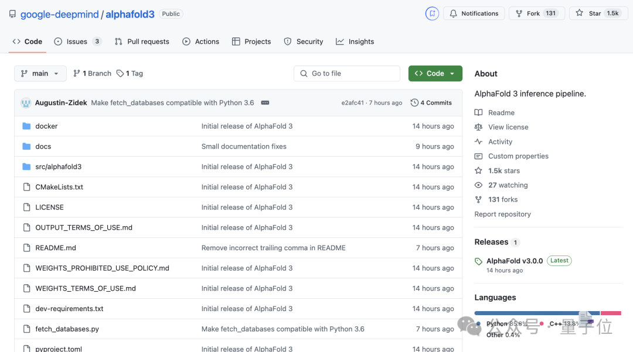This screenshot has height=352, width=633.
Task: Click the fork icon beside 131 forks
Action: click(478, 199)
